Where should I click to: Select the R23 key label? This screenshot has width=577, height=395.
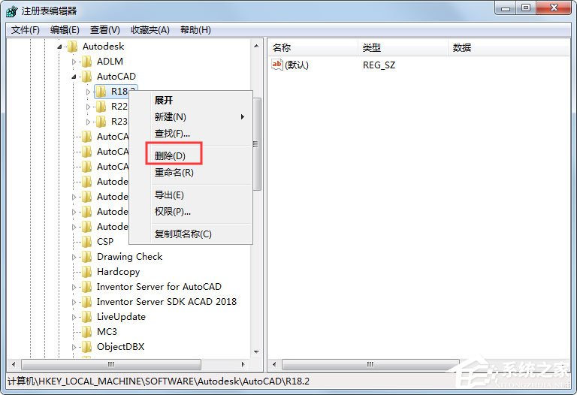tap(119, 122)
